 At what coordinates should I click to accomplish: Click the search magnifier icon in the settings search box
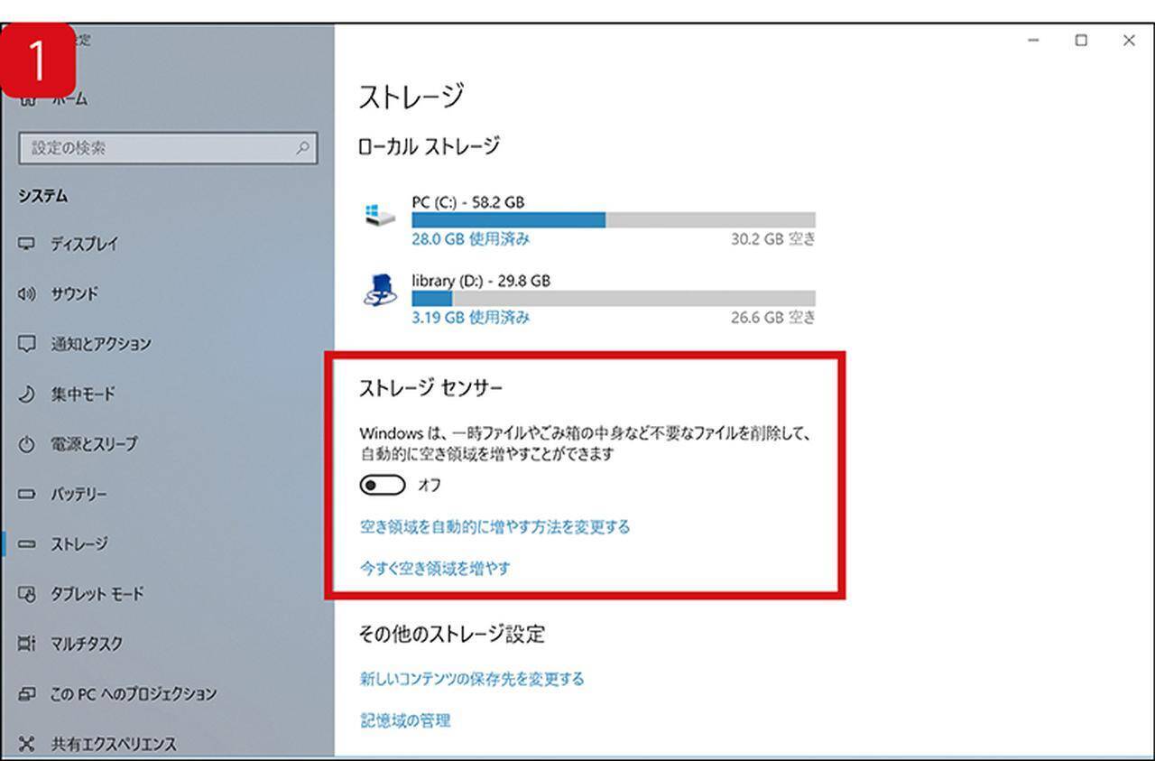click(x=303, y=148)
